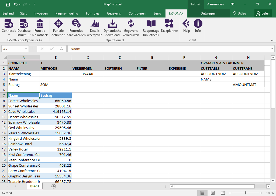Open the Bestand menu
Image resolution: width=276 pixels, height=196 pixels.
pos(8,13)
